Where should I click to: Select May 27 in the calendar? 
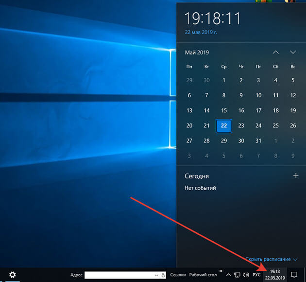coord(189,141)
